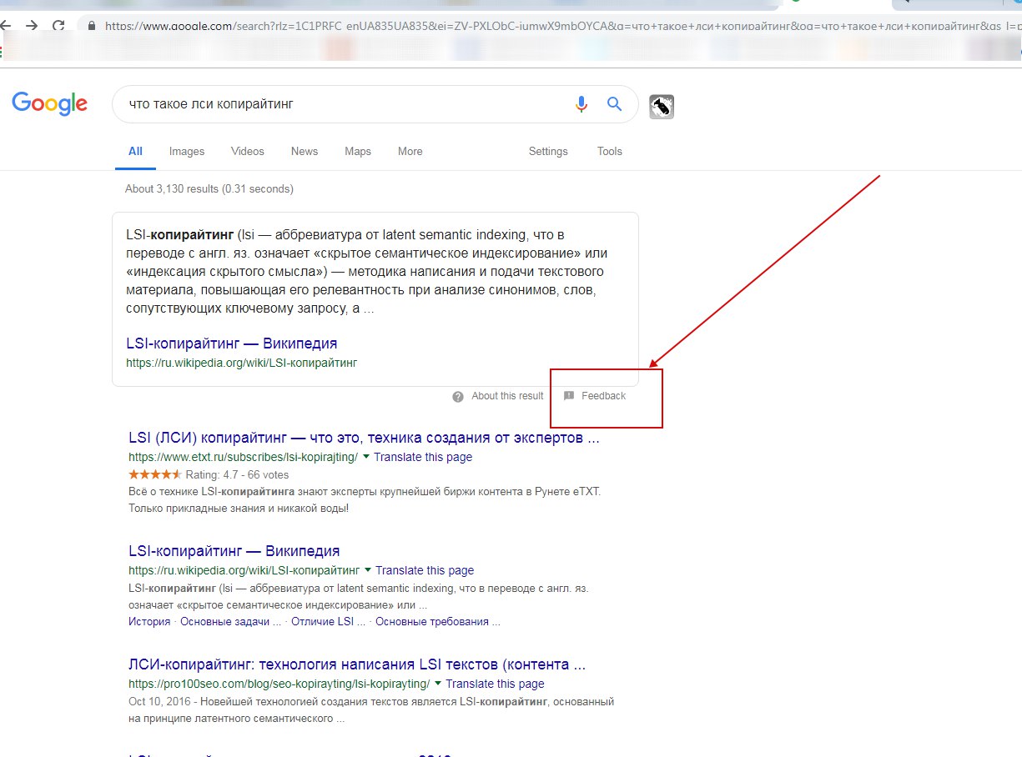Screen dimensions: 1022x757
Task: Open LSI (ЛСИ) копирайтинг etxt result
Action: [364, 438]
